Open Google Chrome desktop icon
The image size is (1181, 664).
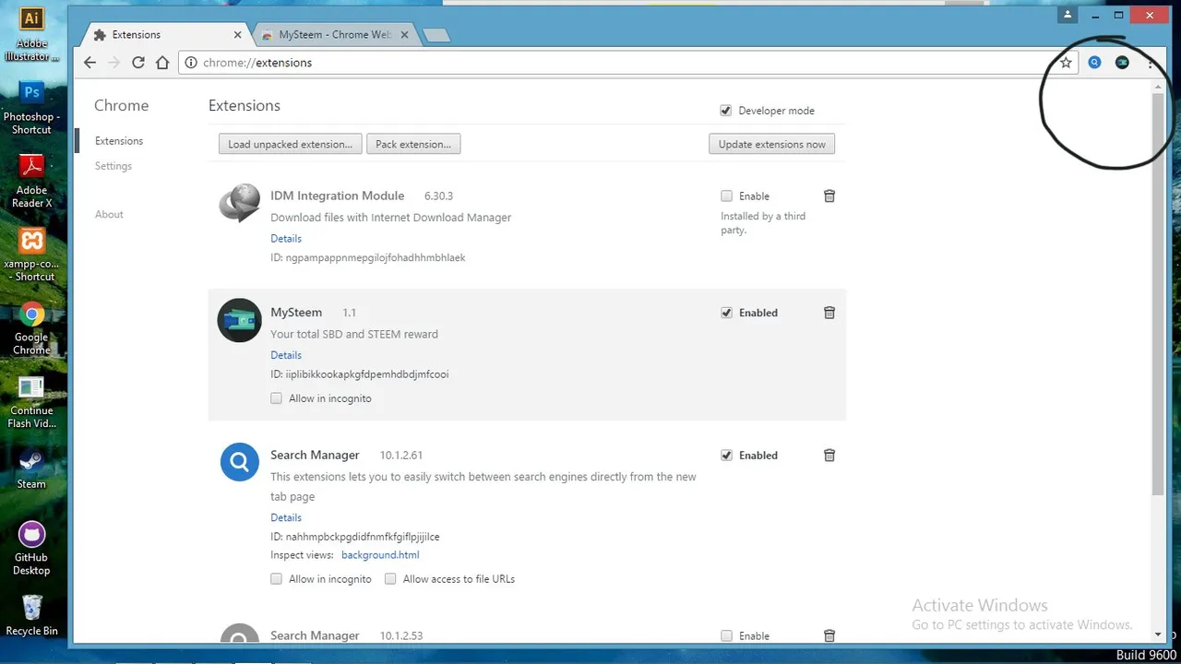coord(31,328)
